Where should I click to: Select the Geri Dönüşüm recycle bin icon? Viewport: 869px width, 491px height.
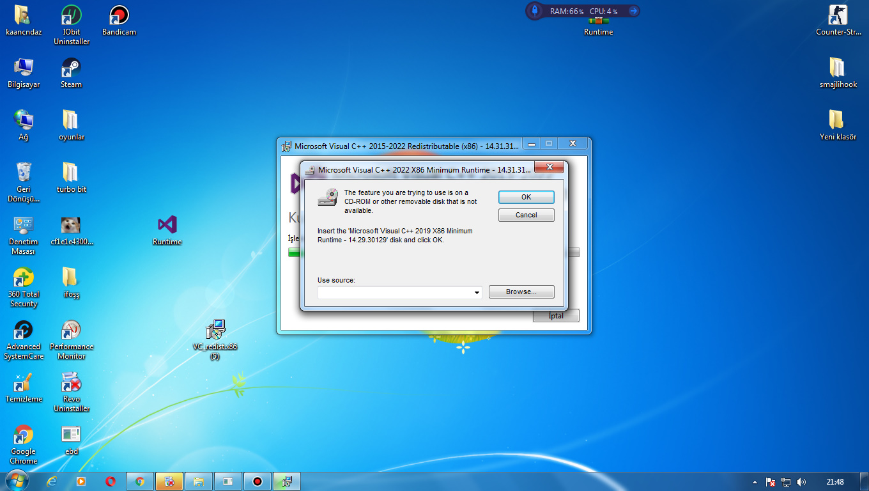coord(24,182)
